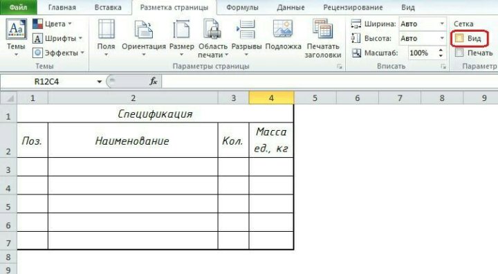498x274 pixels.
Task: Expand the Высота Авто dropdown
Action: pyautogui.click(x=442, y=39)
